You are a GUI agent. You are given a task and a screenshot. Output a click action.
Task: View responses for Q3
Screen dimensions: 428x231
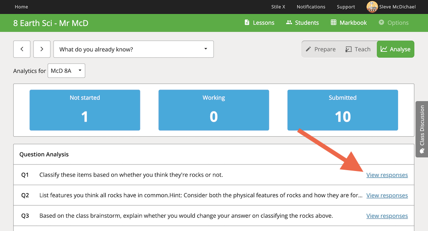click(x=387, y=216)
